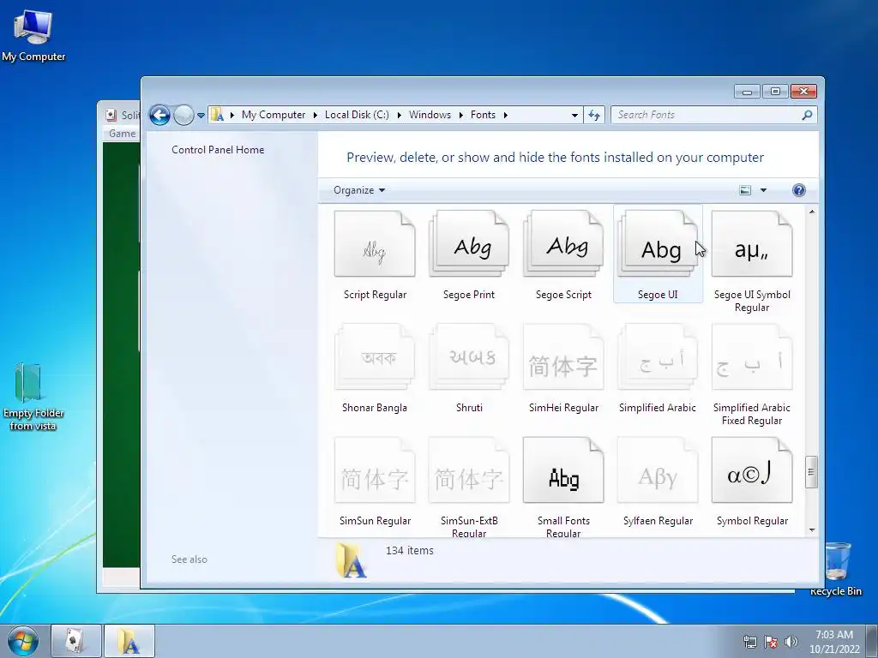Click the Back navigation arrow button
878x658 pixels.
159,116
